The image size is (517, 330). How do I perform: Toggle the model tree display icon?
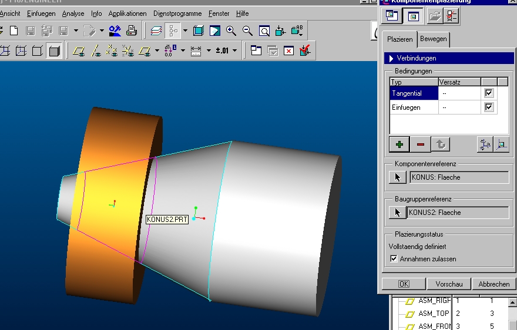(x=173, y=31)
